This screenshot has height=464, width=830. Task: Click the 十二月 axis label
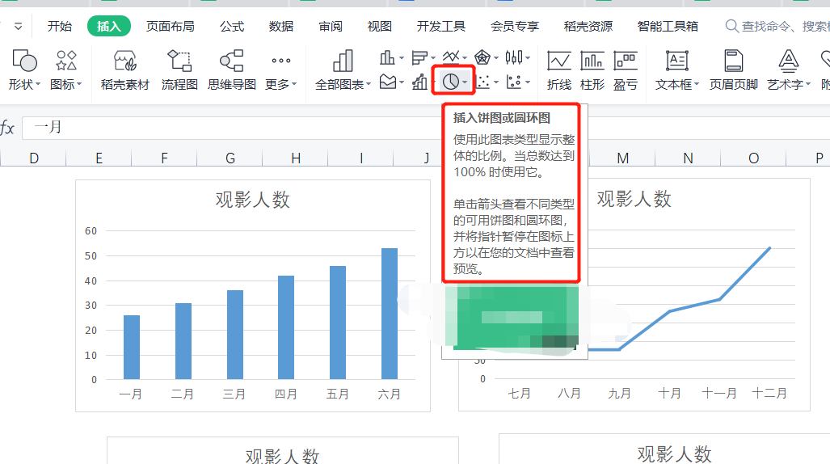click(769, 393)
